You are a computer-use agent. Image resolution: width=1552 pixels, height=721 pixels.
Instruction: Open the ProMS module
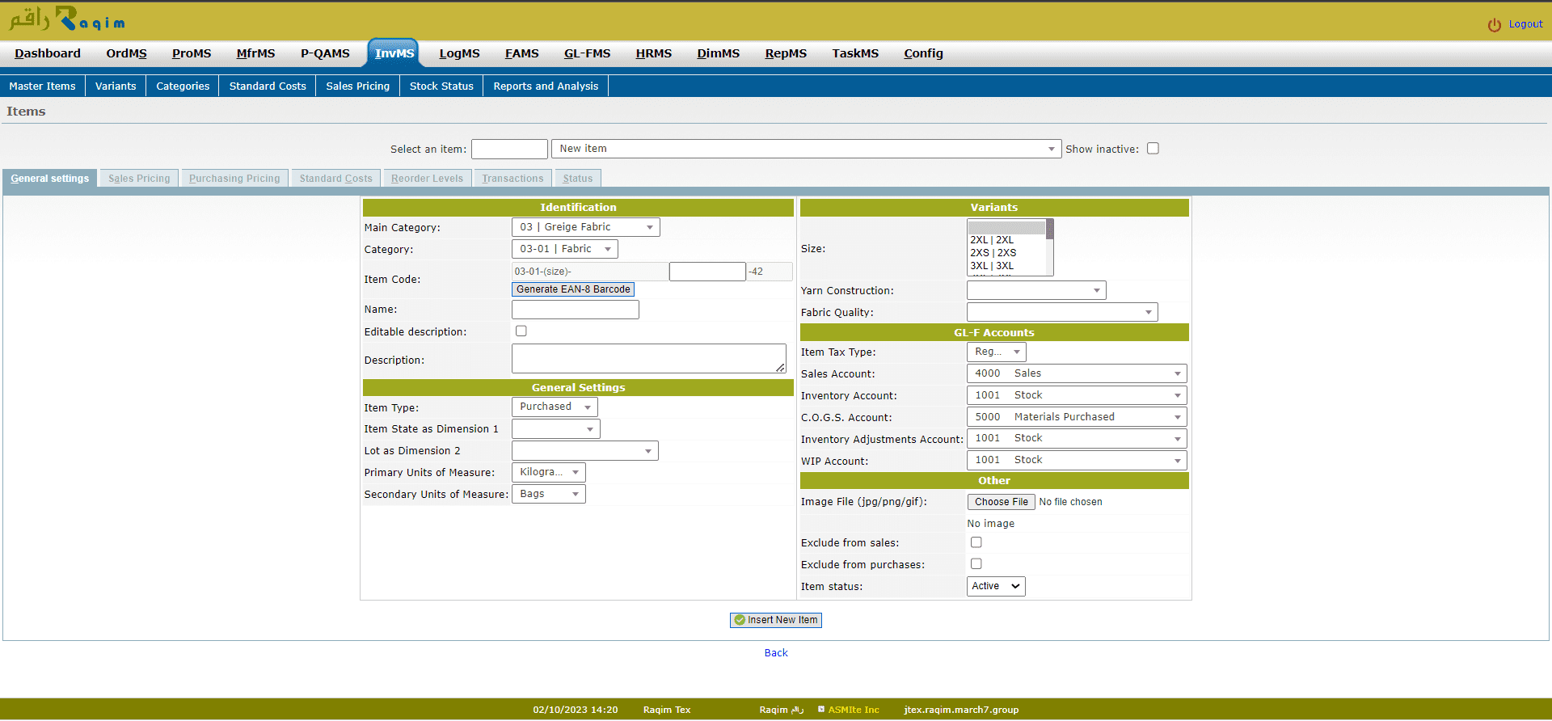coord(192,53)
